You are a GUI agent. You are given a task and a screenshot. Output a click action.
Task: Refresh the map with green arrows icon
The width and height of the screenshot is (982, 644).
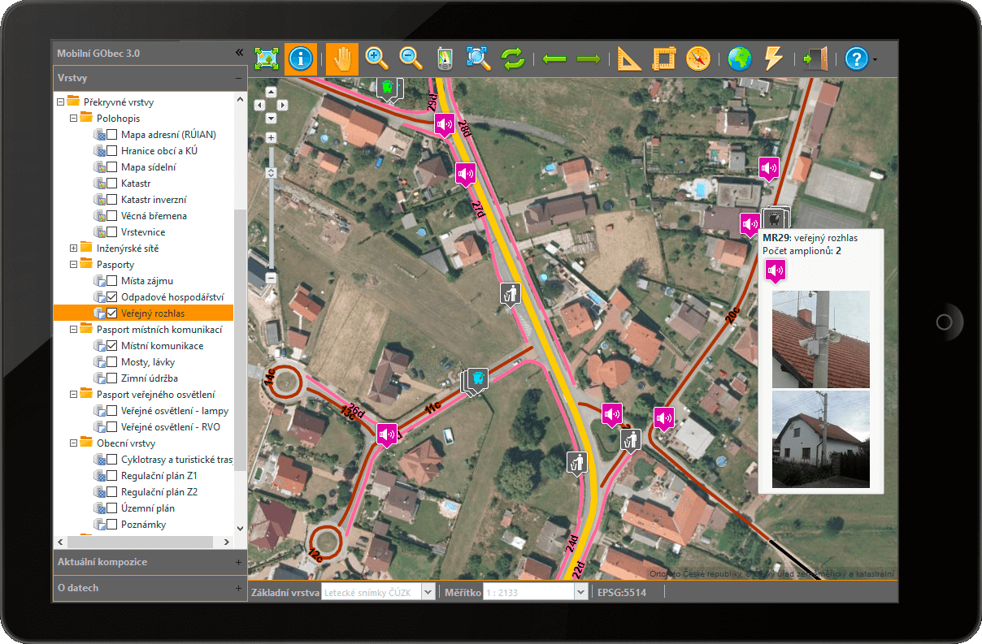click(x=513, y=58)
